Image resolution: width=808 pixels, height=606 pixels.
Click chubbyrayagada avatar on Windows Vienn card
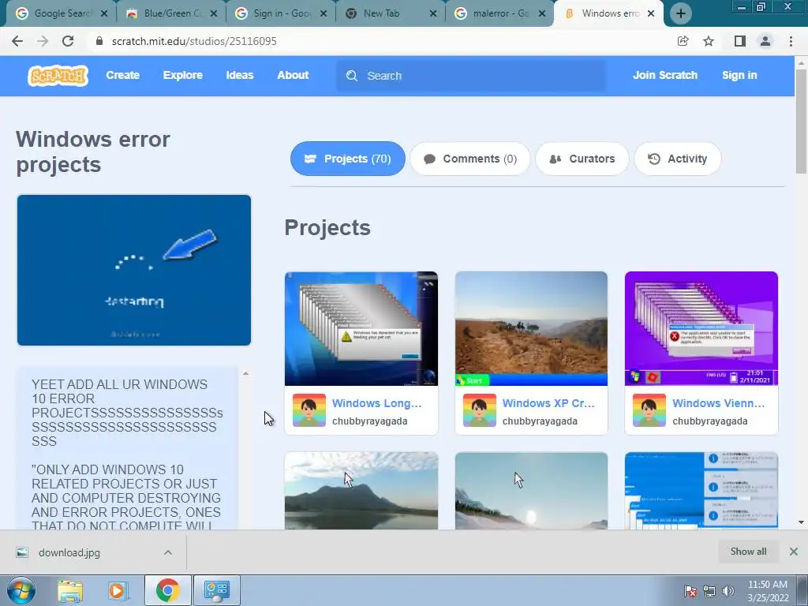click(649, 410)
